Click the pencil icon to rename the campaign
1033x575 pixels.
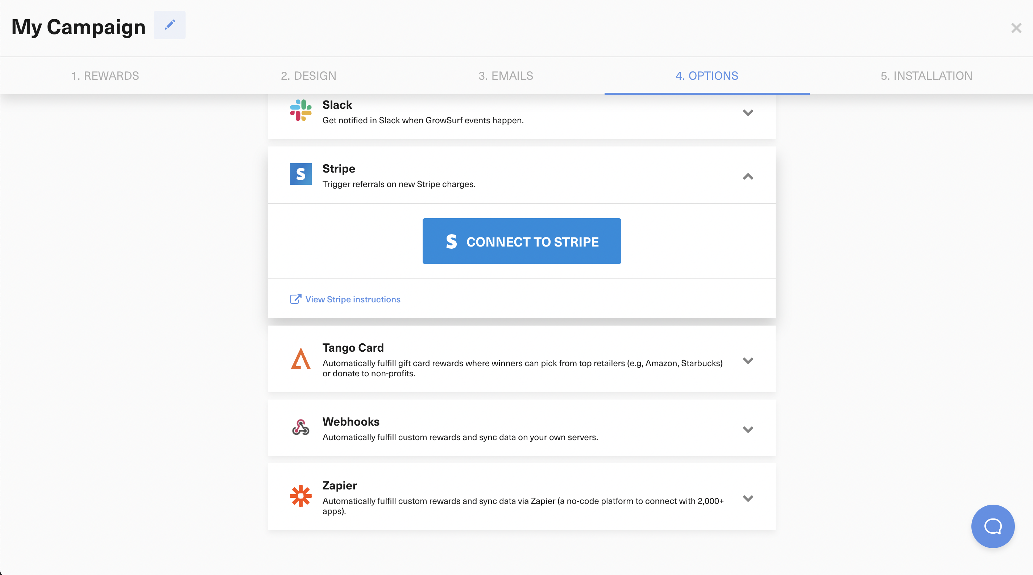169,25
